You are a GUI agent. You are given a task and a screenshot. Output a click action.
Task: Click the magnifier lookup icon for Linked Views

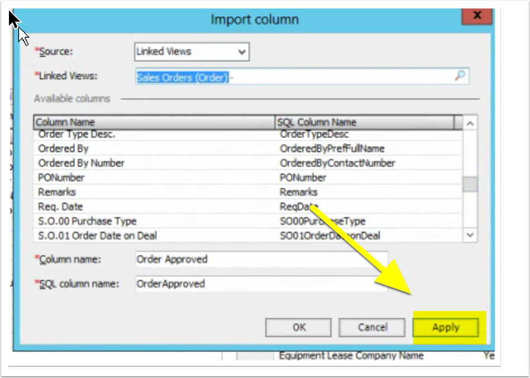tap(459, 76)
